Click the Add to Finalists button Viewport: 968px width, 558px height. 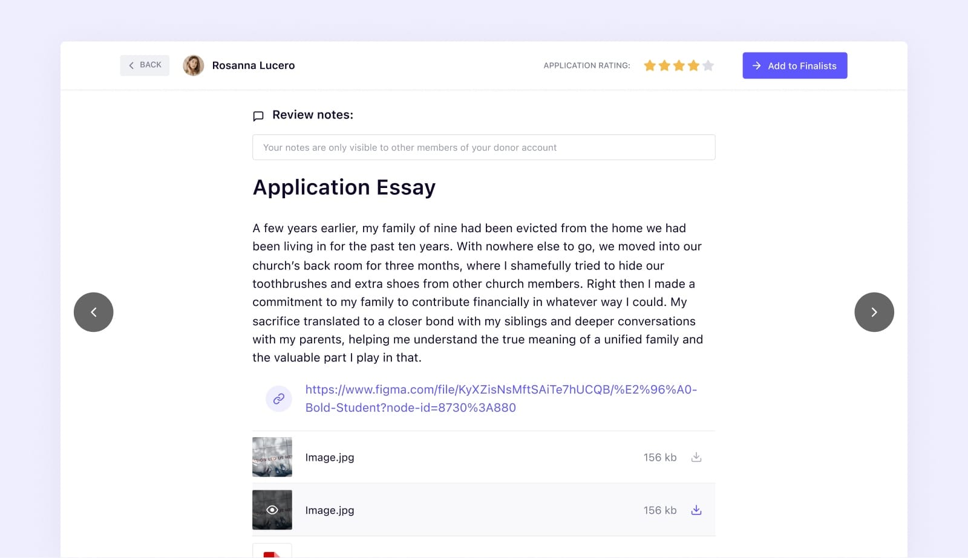794,65
